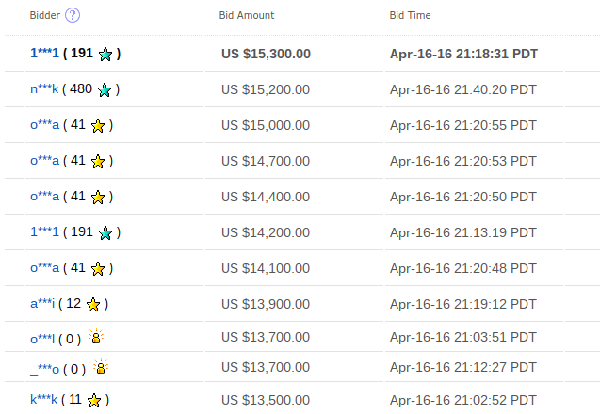
Task: Open the k***k bidder link
Action: tap(44, 400)
